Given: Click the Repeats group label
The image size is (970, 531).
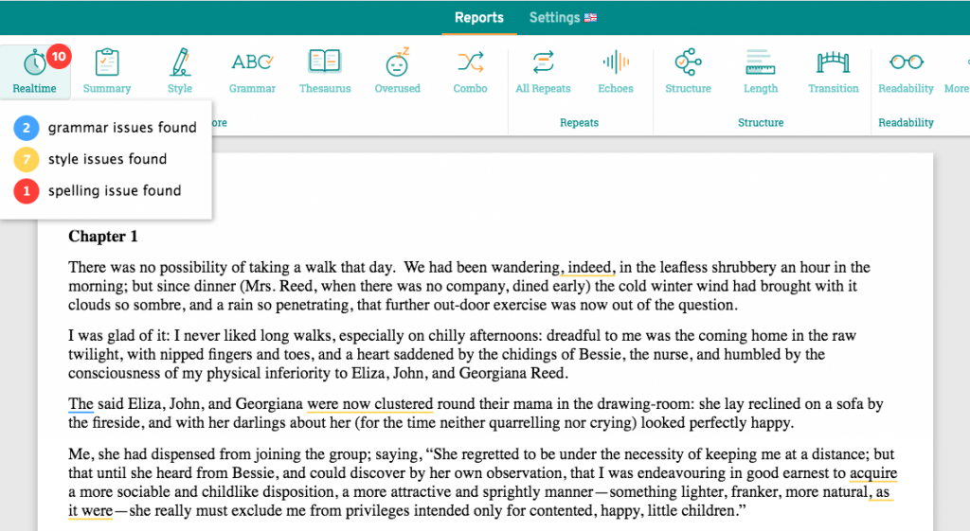Looking at the screenshot, I should (x=579, y=122).
